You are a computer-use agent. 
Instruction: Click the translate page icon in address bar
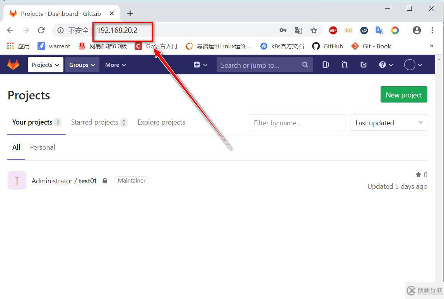298,30
